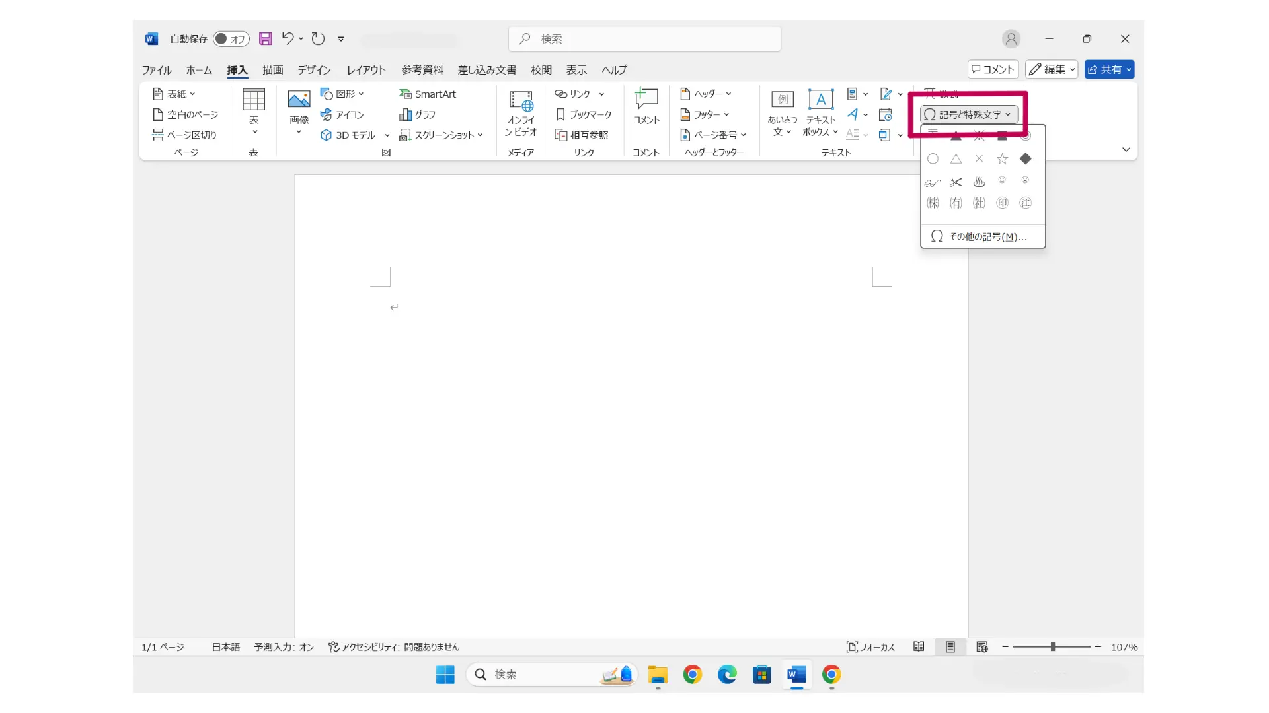Insert date and time icon
Viewport: 1269px width, 713px height.
coord(886,115)
